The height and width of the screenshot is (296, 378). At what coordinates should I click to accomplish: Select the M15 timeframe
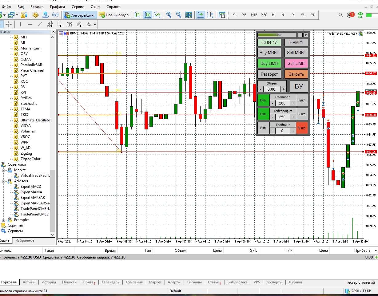click(254, 15)
